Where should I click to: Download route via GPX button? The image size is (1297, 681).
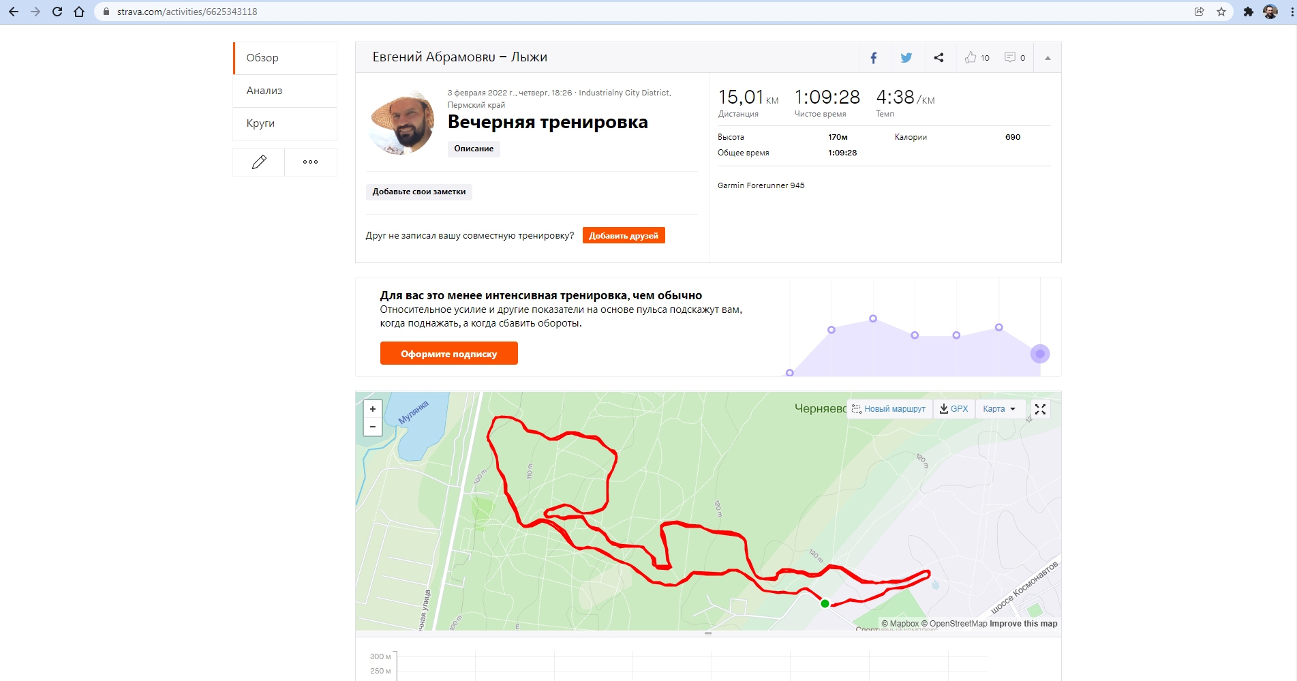click(953, 409)
